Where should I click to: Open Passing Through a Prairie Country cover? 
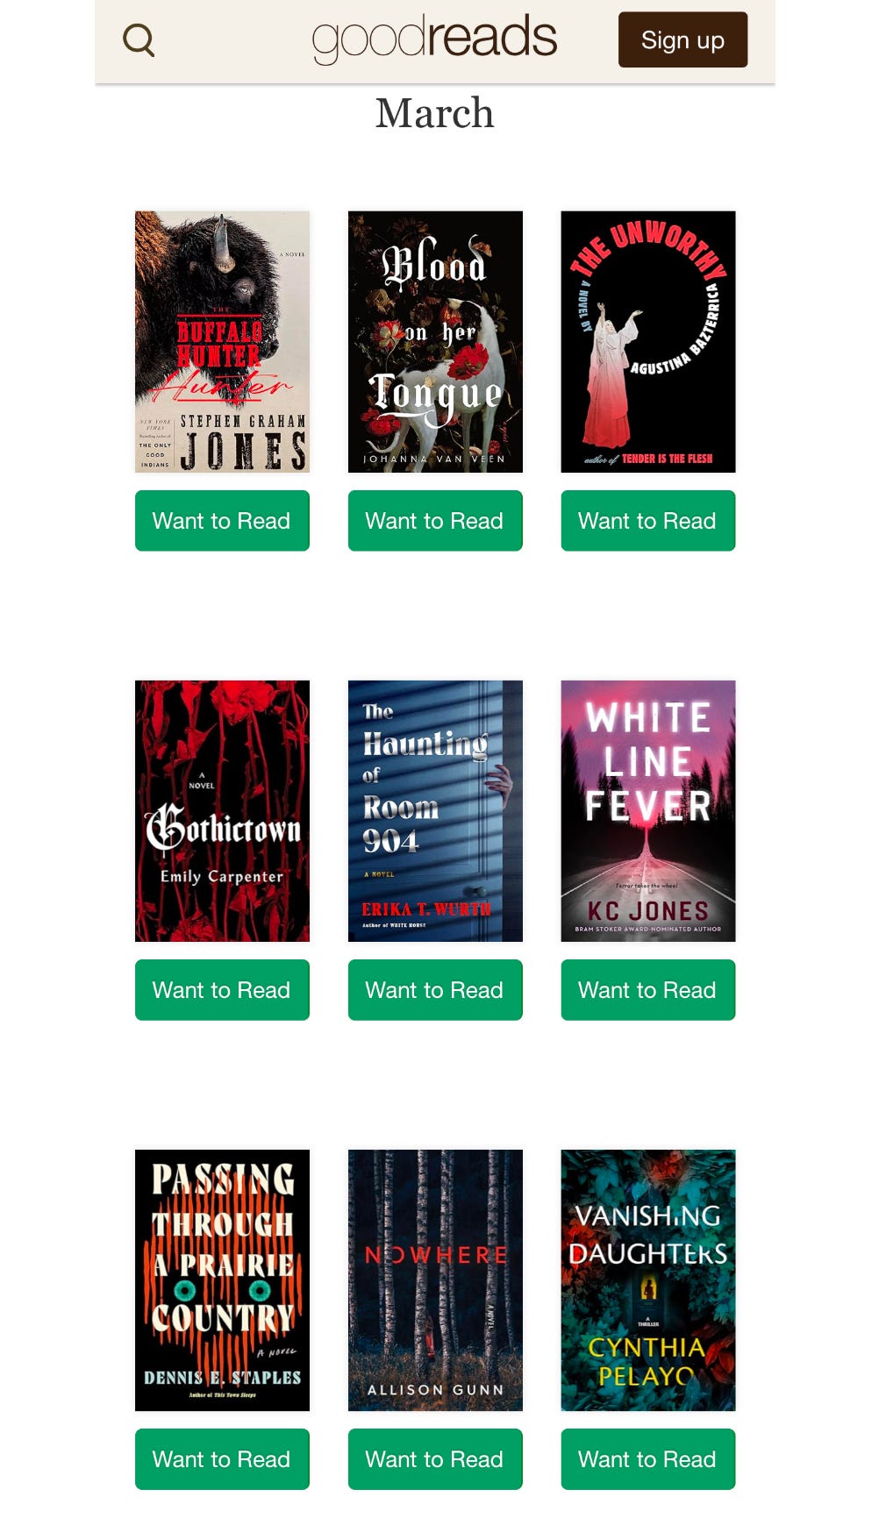222,1280
